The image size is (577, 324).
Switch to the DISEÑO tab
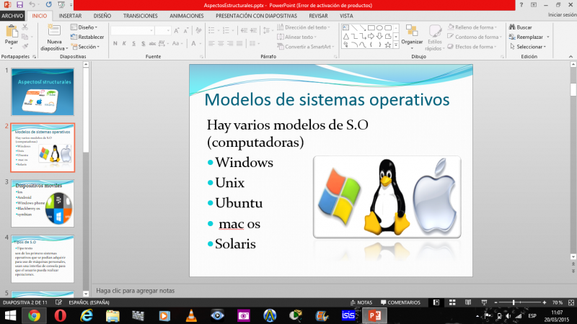click(102, 16)
